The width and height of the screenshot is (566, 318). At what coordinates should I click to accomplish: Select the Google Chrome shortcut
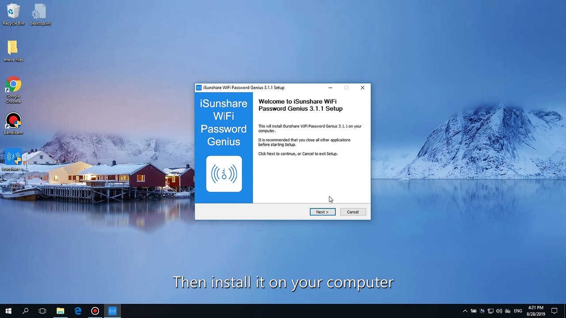pos(13,90)
